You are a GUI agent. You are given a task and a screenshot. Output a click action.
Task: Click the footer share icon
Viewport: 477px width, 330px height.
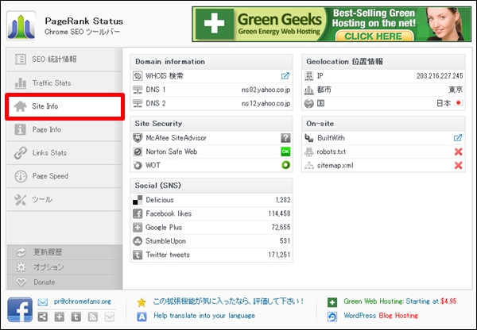tap(43, 317)
